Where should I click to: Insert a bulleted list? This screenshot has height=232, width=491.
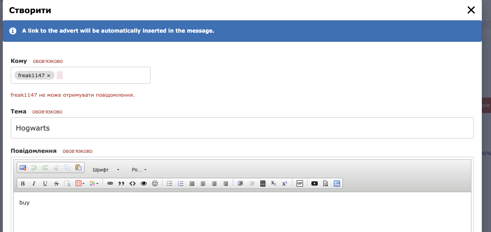[x=169, y=183]
